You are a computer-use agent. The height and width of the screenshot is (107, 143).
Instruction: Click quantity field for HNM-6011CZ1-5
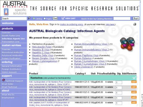119,82
